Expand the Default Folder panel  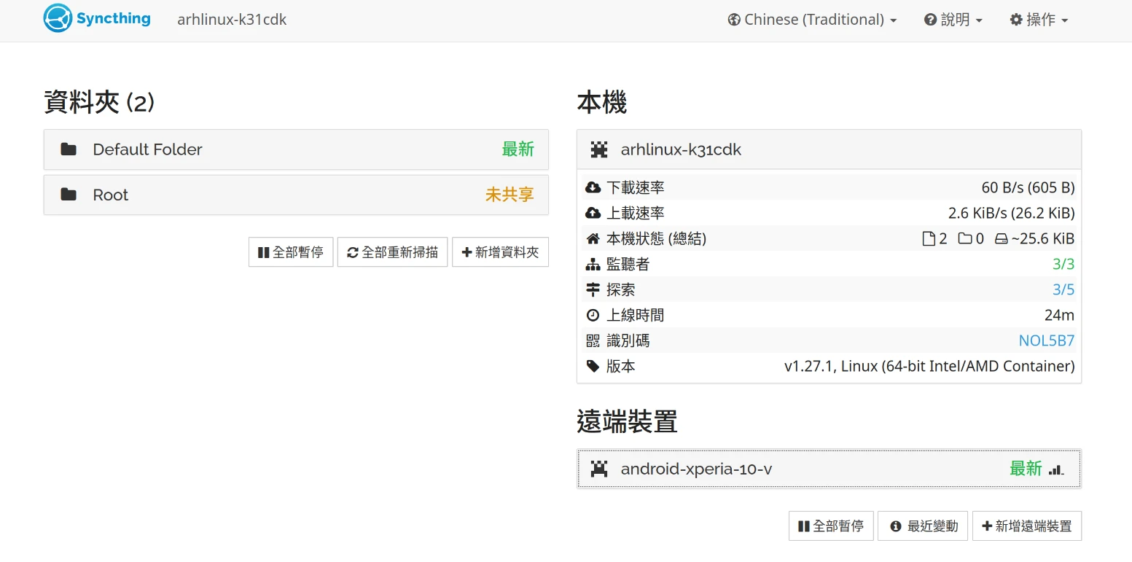296,149
